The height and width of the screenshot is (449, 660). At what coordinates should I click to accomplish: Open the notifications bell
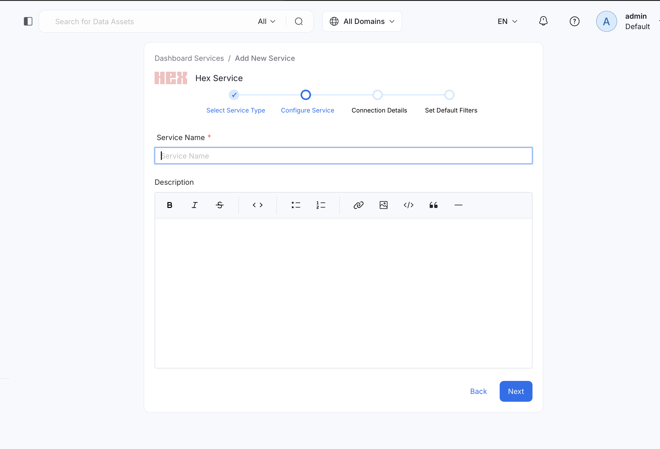tap(543, 21)
